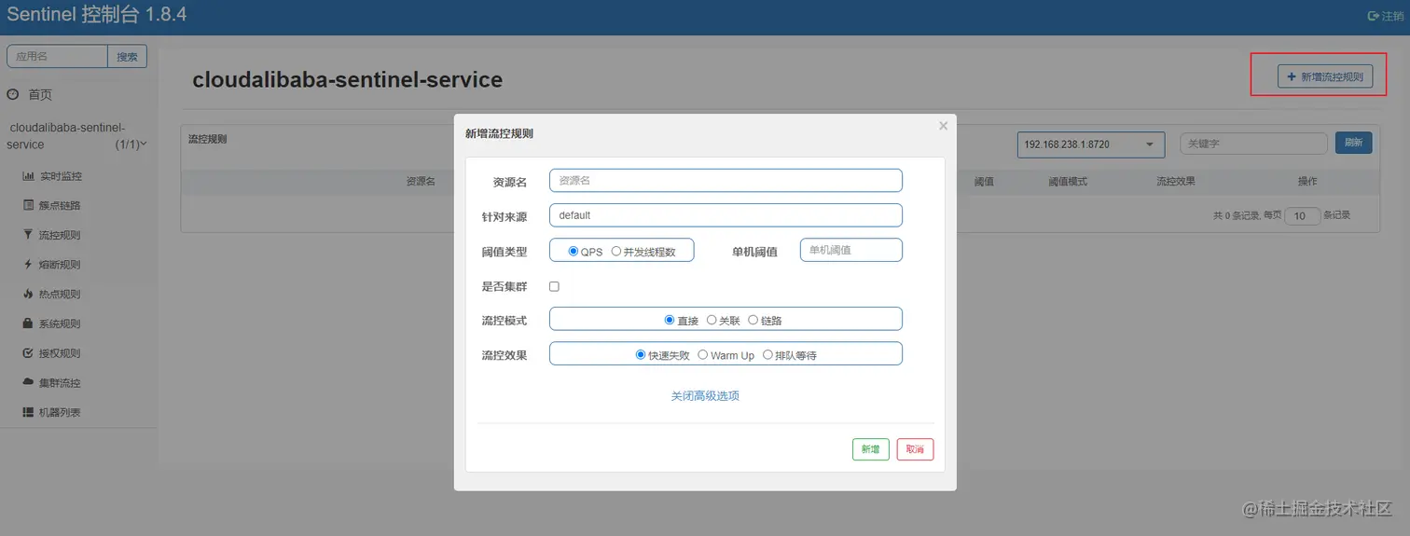Click the 资源名 table column header
1410x536 pixels.
pos(421,182)
